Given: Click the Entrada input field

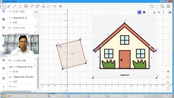Looking at the screenshot, I should tap(22, 87).
